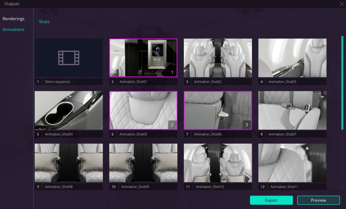This screenshot has width=346, height=209.
Task: Choose the Animation_Shot09 thumbnail
Action: pos(143,163)
